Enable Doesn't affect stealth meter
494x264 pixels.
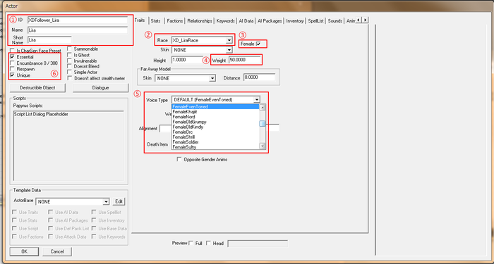click(70, 78)
